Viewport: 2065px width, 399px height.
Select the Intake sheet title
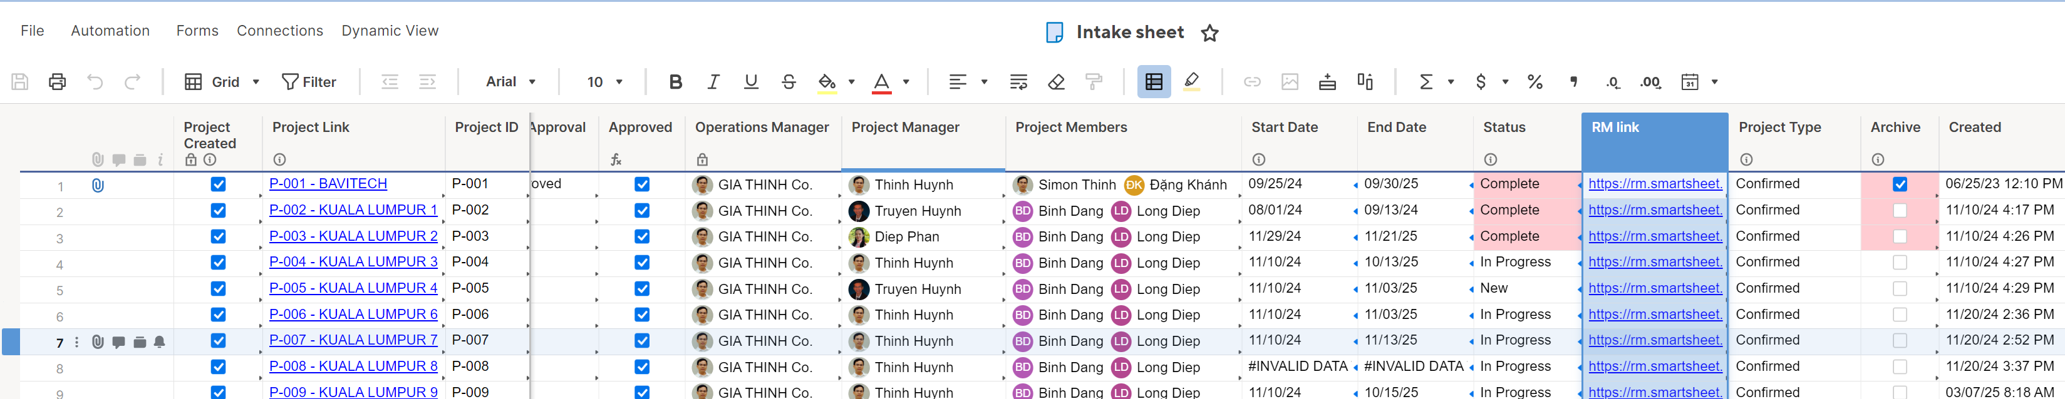(x=1129, y=32)
